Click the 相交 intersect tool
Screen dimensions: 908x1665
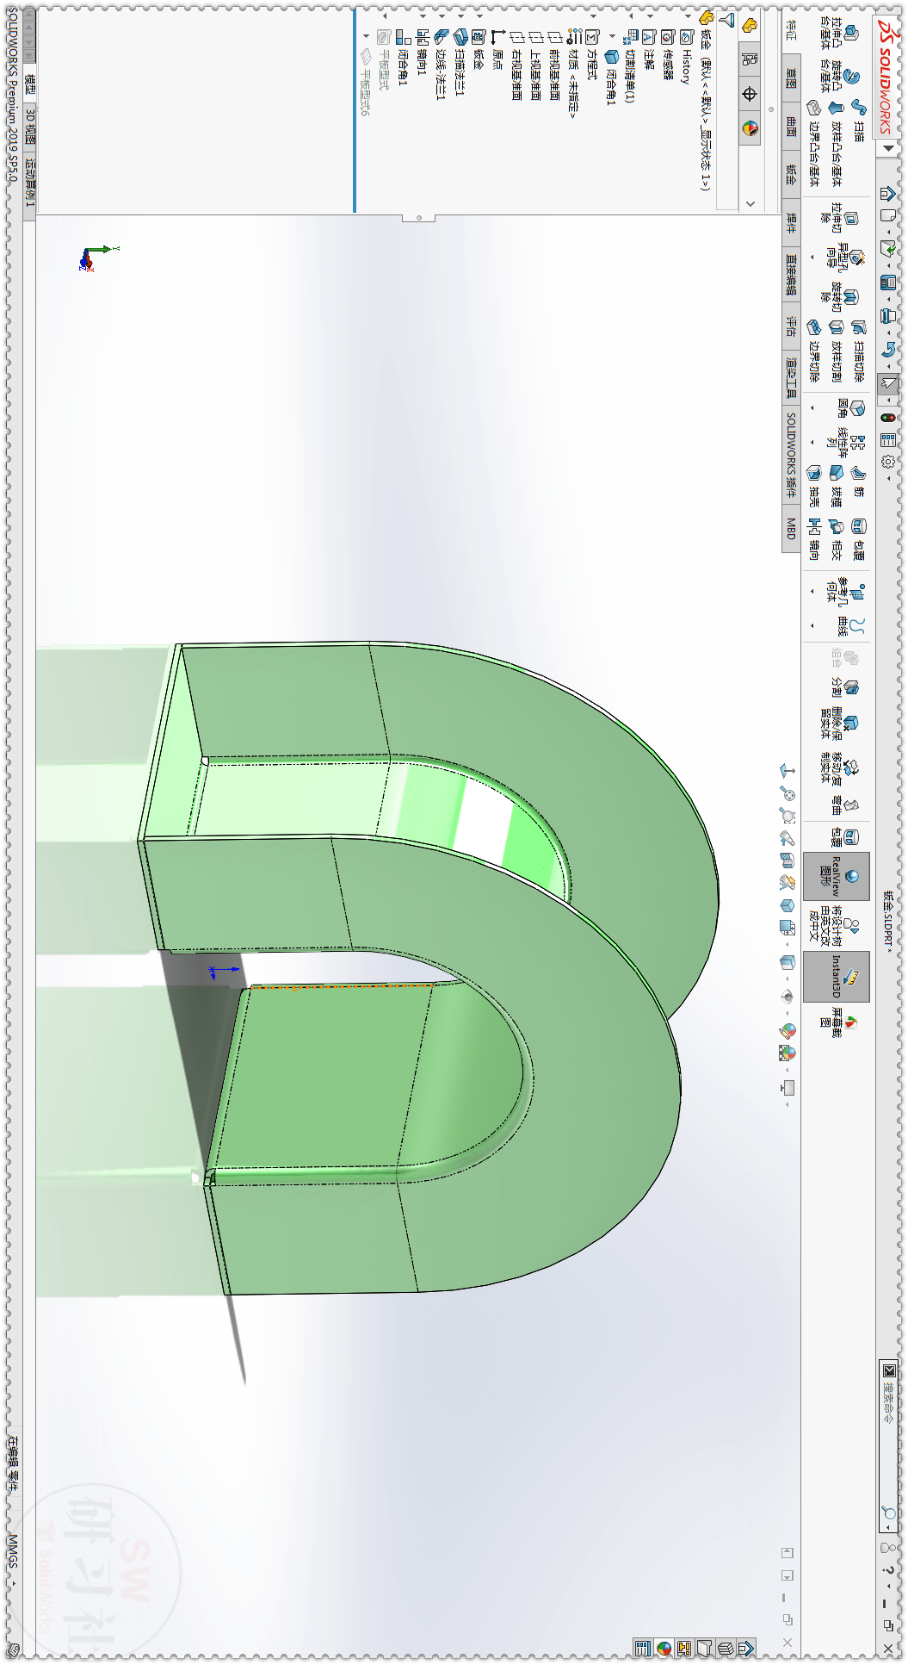point(836,538)
